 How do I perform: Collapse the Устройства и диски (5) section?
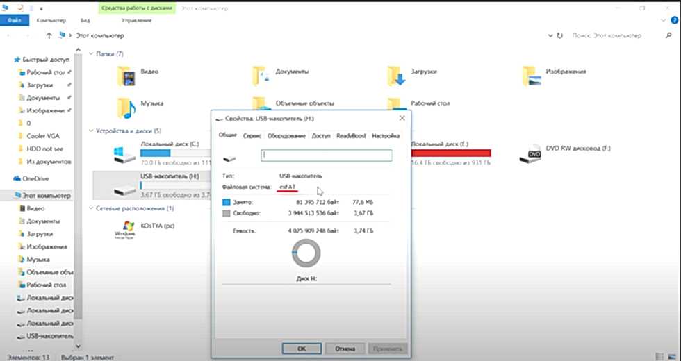pos(92,131)
